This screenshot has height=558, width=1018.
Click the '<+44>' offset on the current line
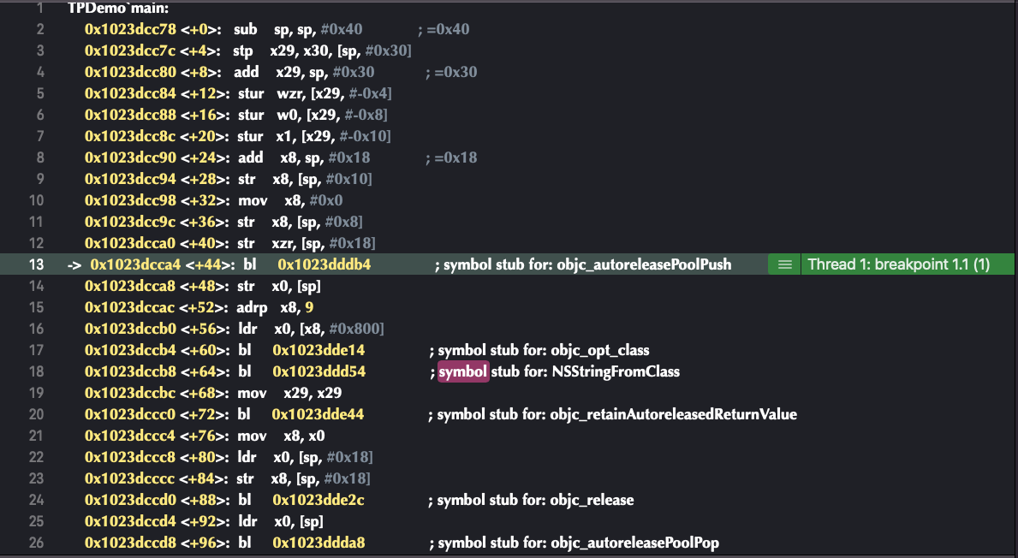[208, 264]
